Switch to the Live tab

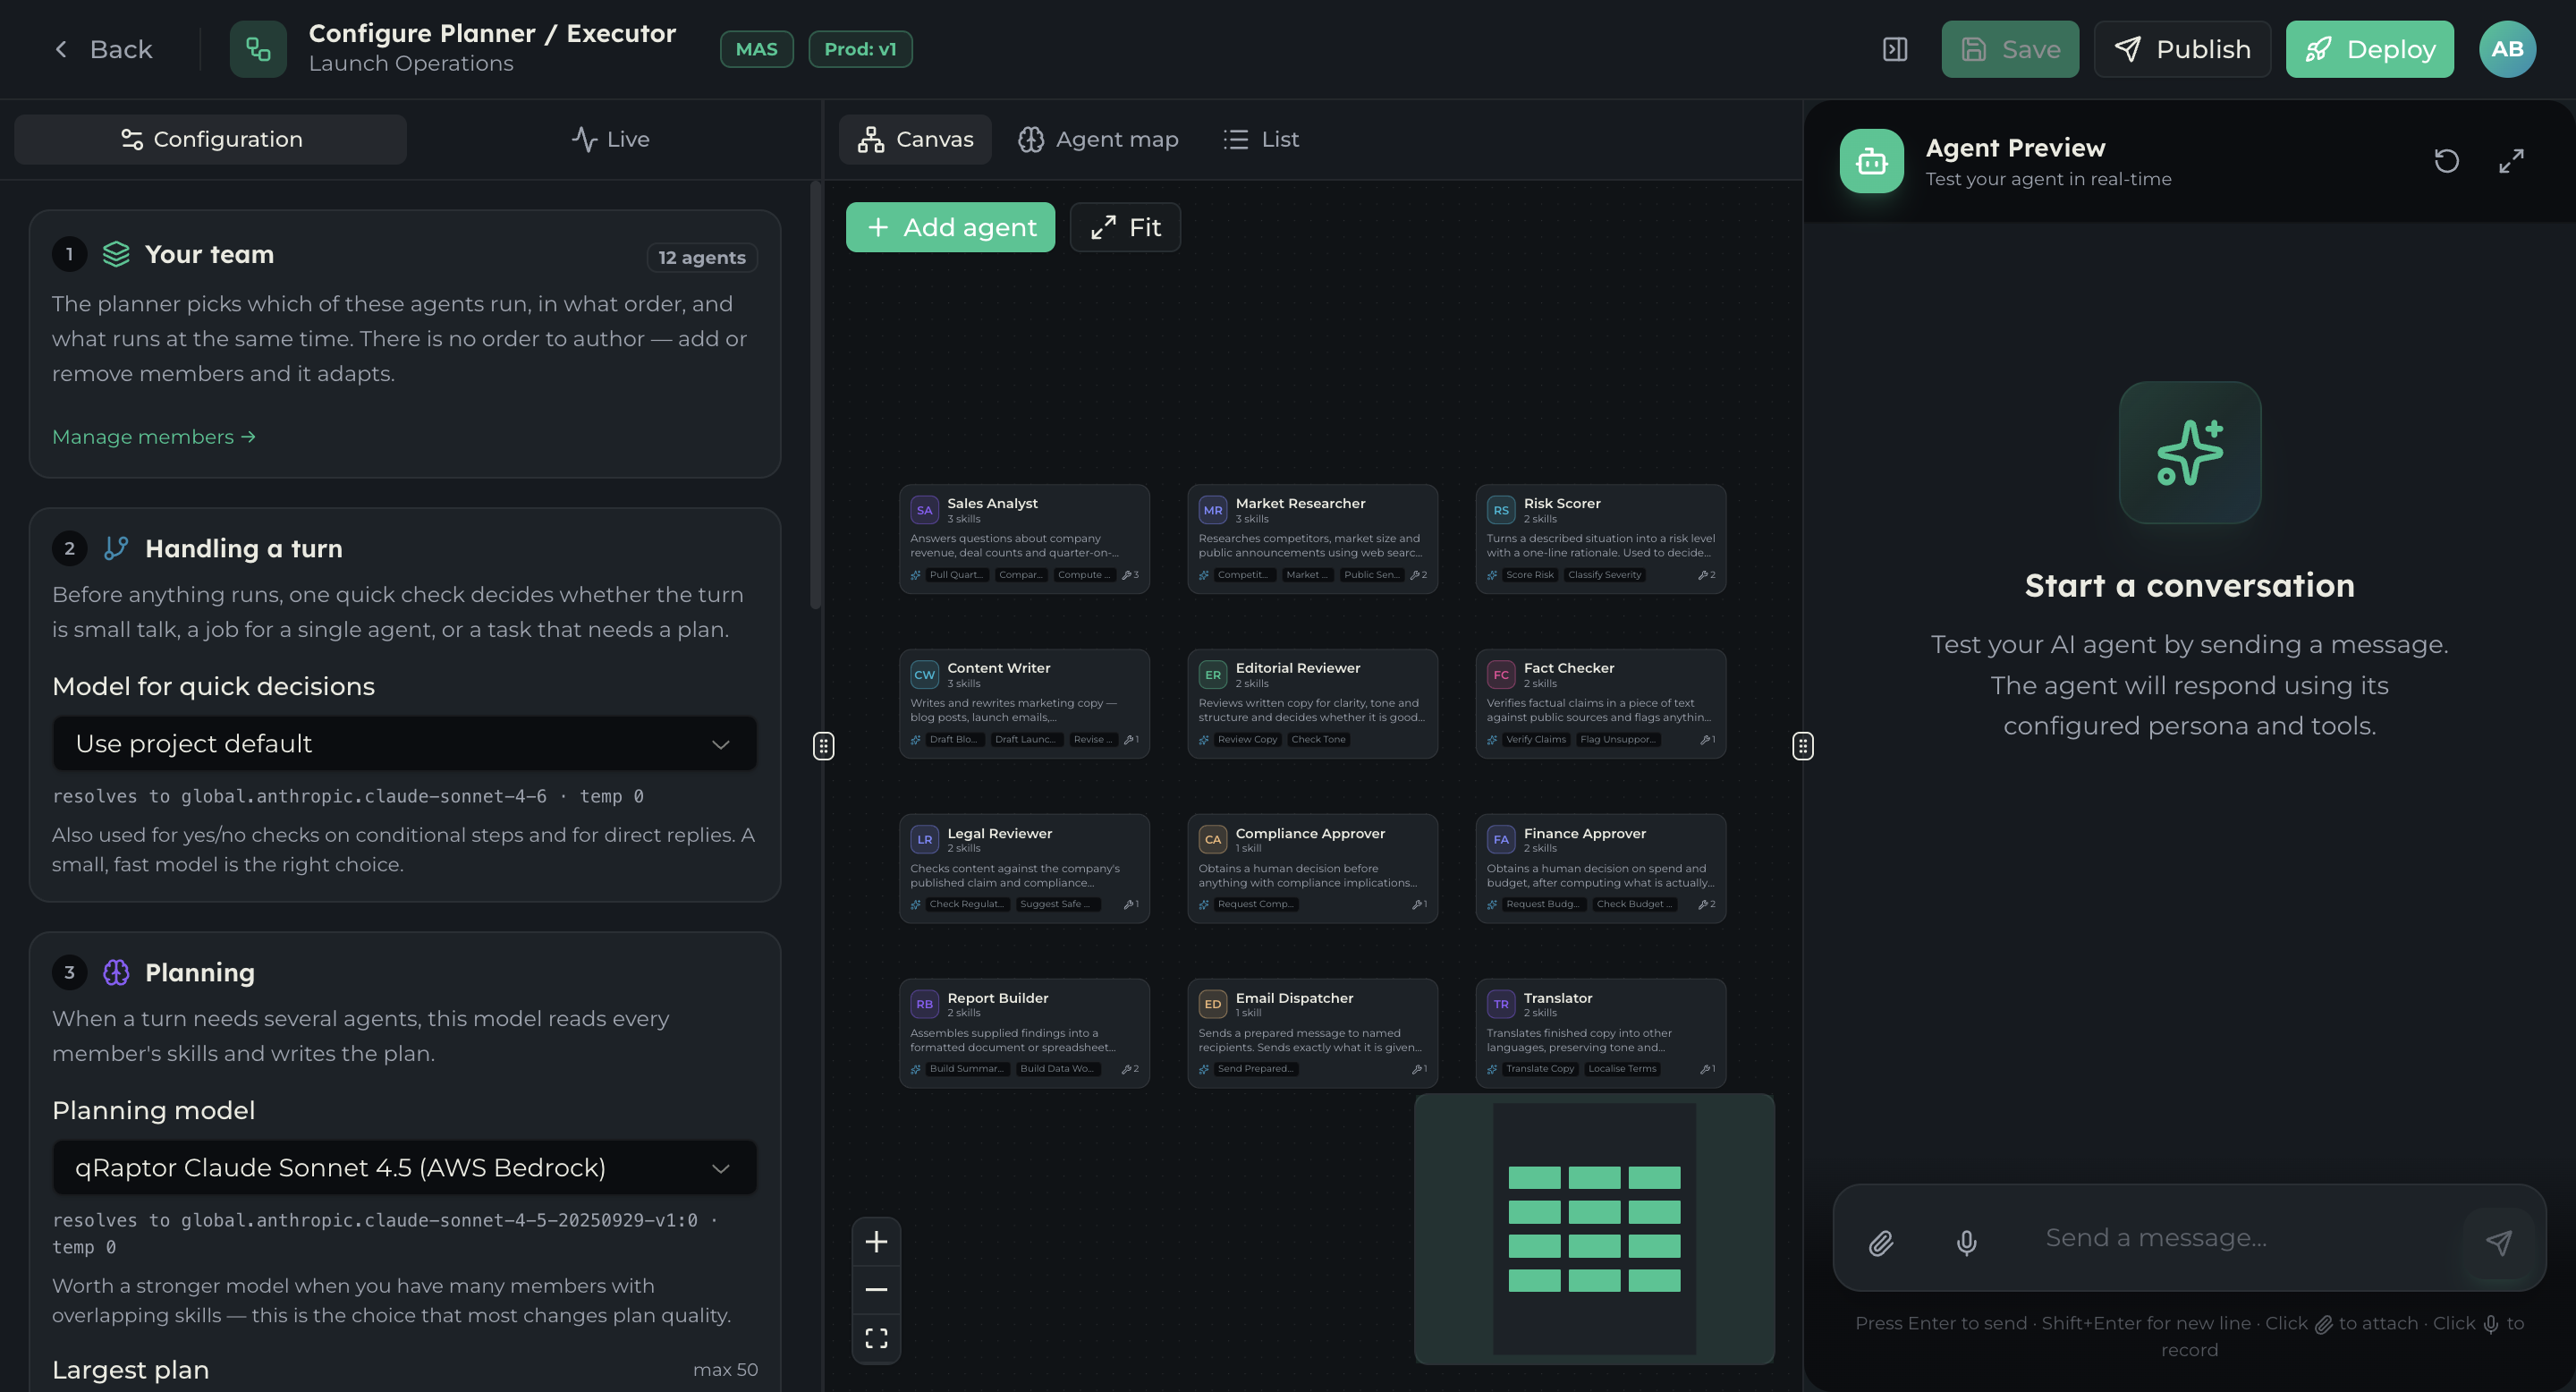point(610,139)
